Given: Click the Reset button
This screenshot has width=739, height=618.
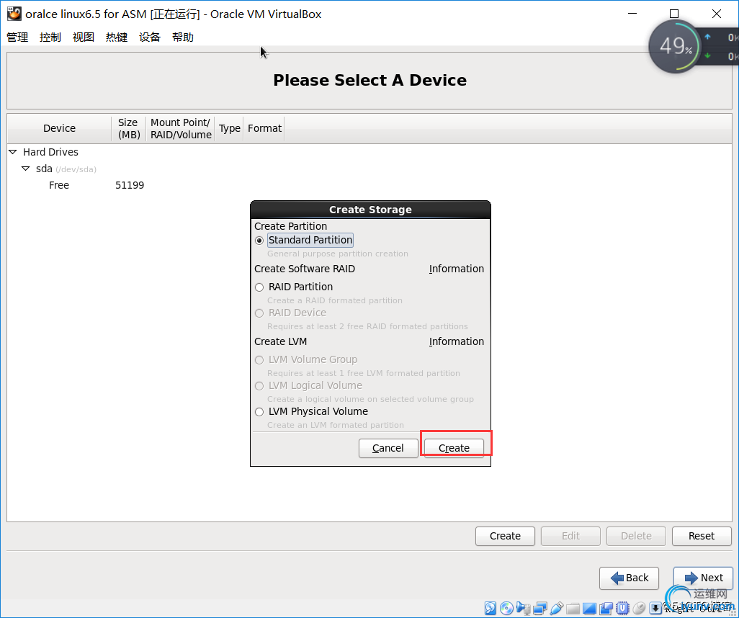Looking at the screenshot, I should (x=702, y=536).
